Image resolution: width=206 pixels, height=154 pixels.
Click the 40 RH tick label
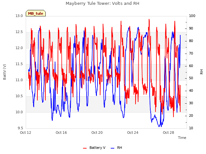coord(191,90)
